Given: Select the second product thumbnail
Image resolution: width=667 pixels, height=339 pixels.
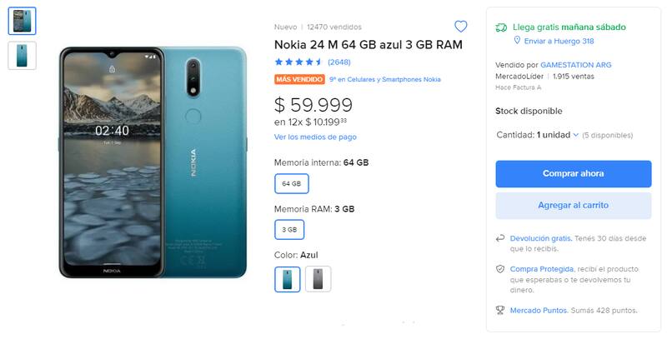Looking at the screenshot, I should pos(22,55).
